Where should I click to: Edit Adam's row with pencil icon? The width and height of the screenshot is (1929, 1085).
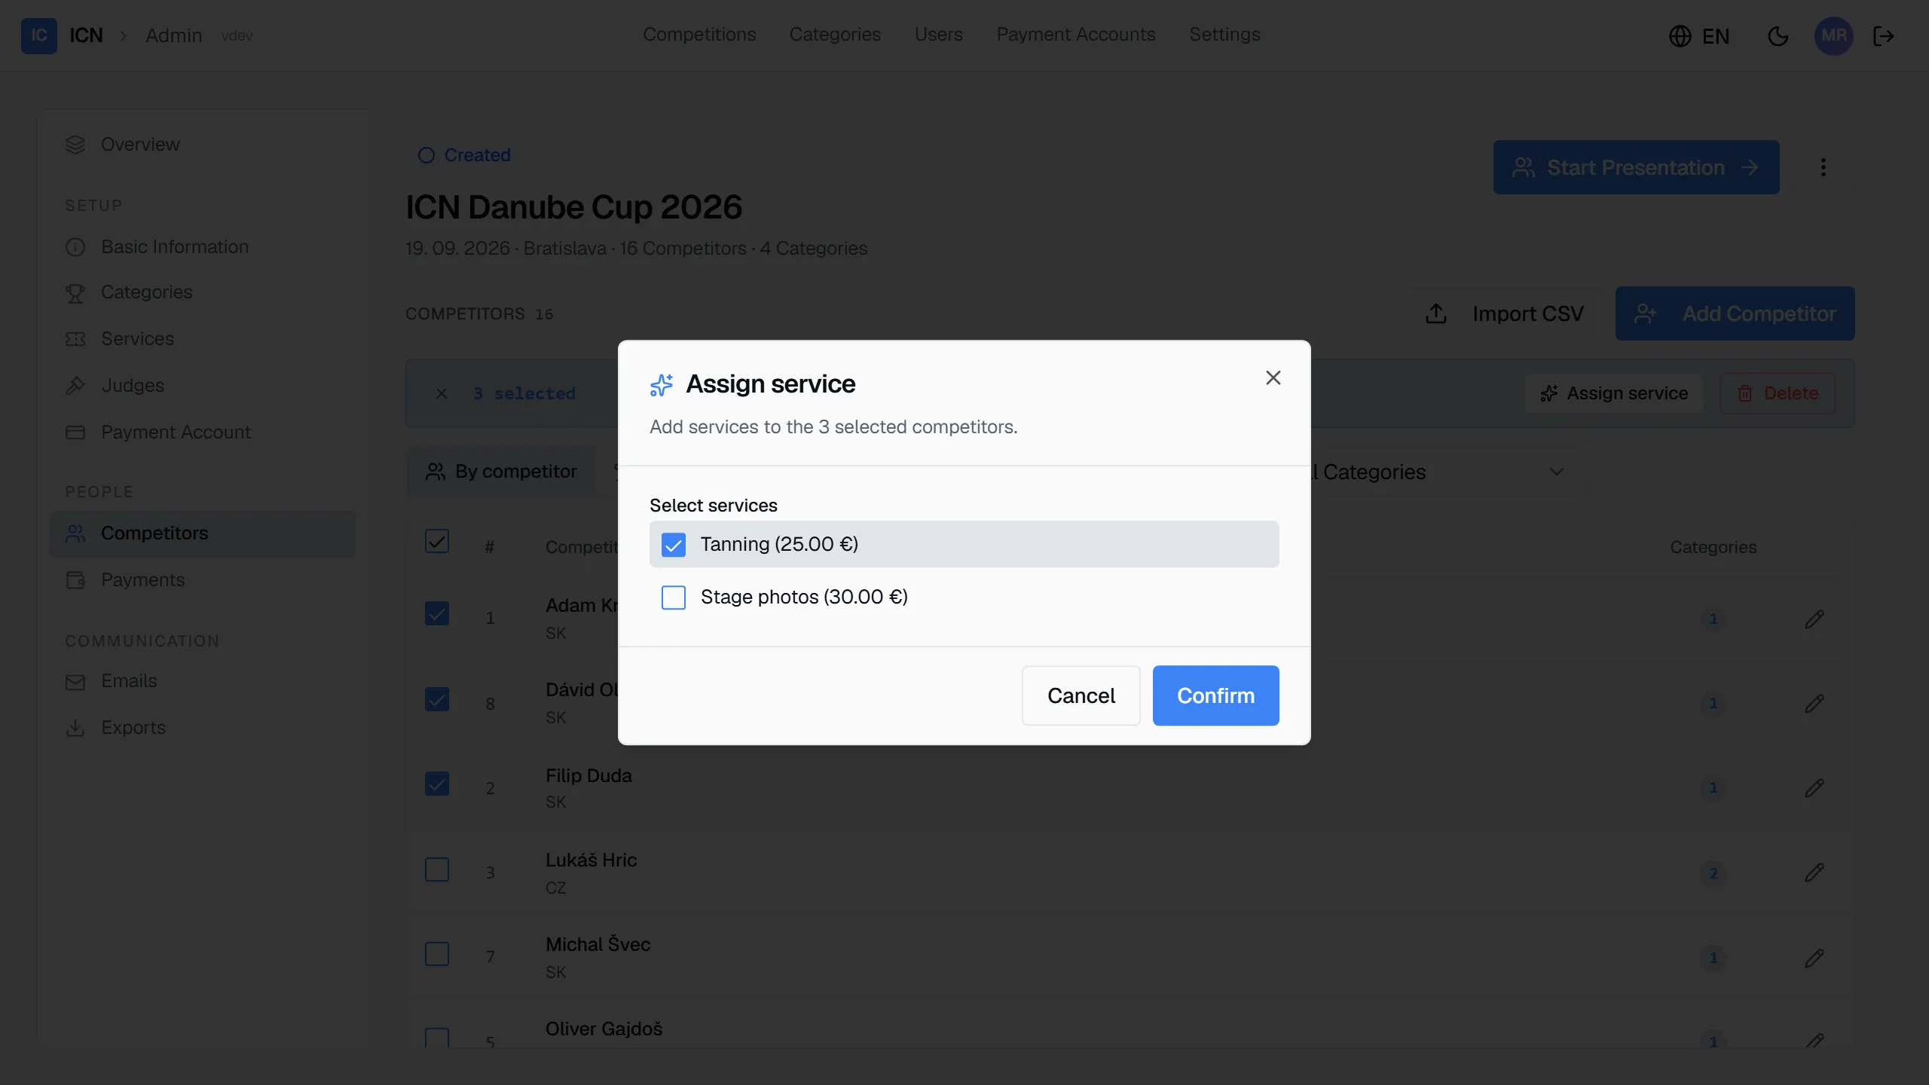(1814, 619)
